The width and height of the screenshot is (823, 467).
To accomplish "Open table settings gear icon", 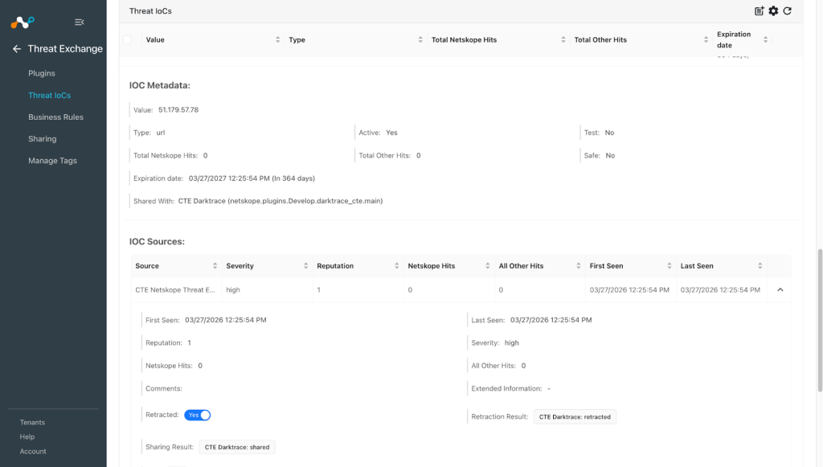I will pyautogui.click(x=773, y=11).
